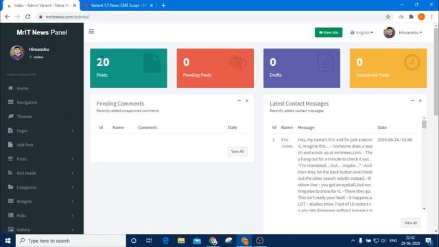Open File Explorer from taskbar
Viewport: 439px width, 247px height.
pos(181,241)
